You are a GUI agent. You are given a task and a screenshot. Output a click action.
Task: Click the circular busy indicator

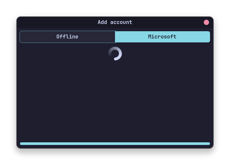(115, 54)
